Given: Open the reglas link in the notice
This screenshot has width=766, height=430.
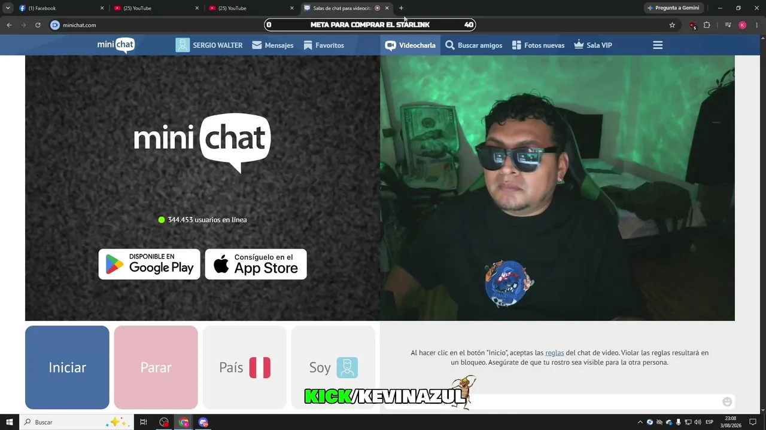Looking at the screenshot, I should point(555,353).
